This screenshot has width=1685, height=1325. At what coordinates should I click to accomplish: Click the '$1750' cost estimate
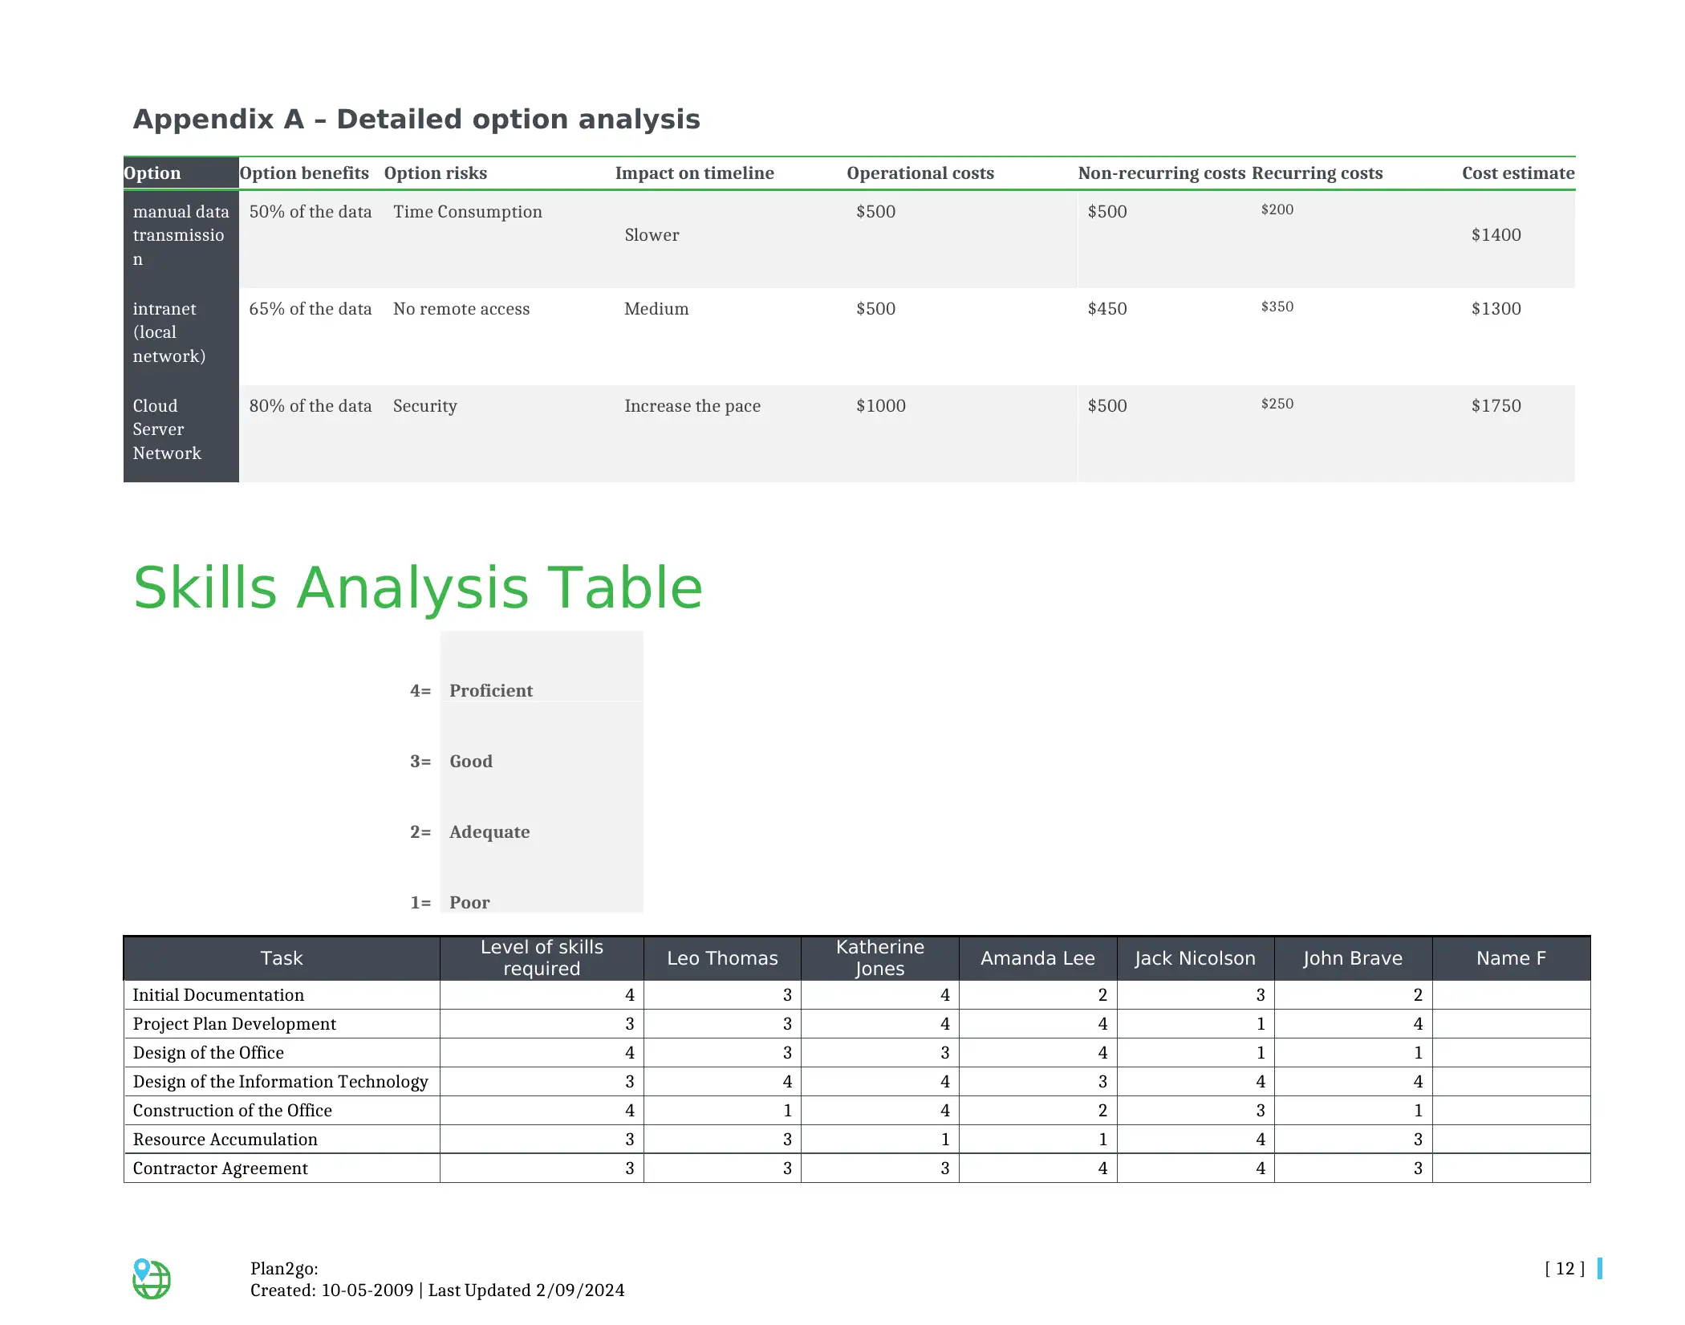point(1496,406)
